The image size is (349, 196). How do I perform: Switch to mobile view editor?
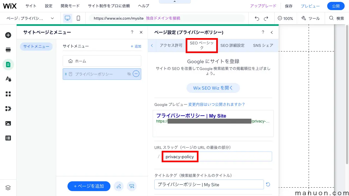78,18
